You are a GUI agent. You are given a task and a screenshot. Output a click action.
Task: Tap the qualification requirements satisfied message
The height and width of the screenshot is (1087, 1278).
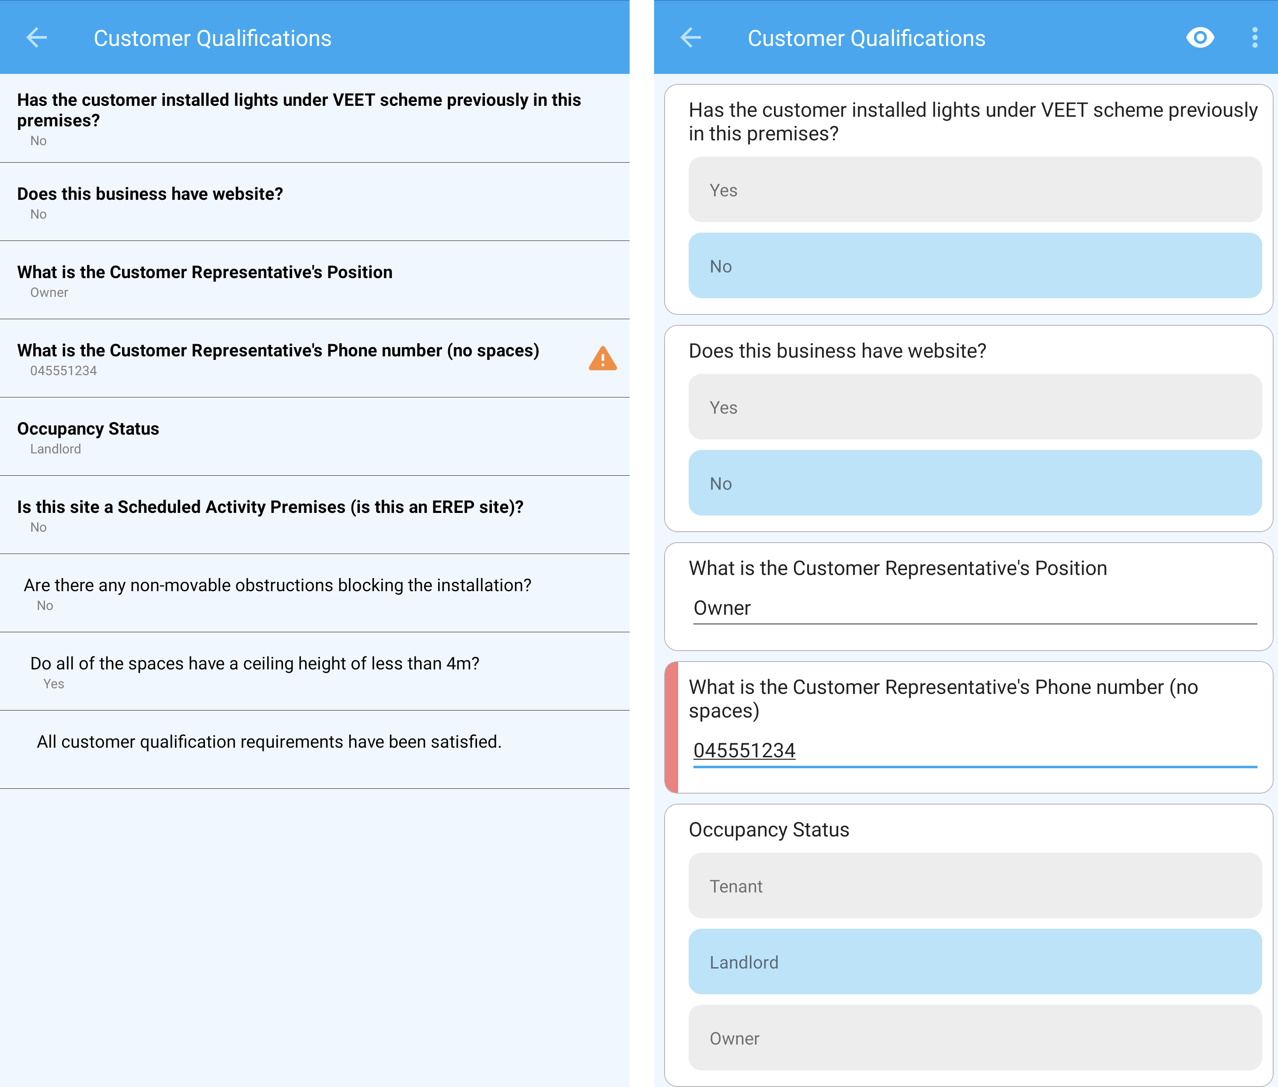point(269,742)
